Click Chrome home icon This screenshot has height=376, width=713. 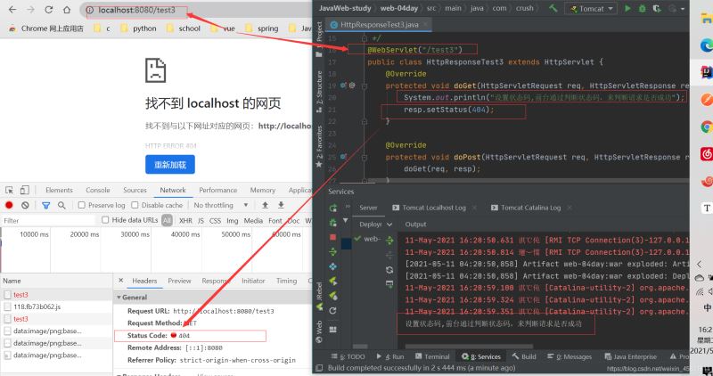tap(67, 10)
